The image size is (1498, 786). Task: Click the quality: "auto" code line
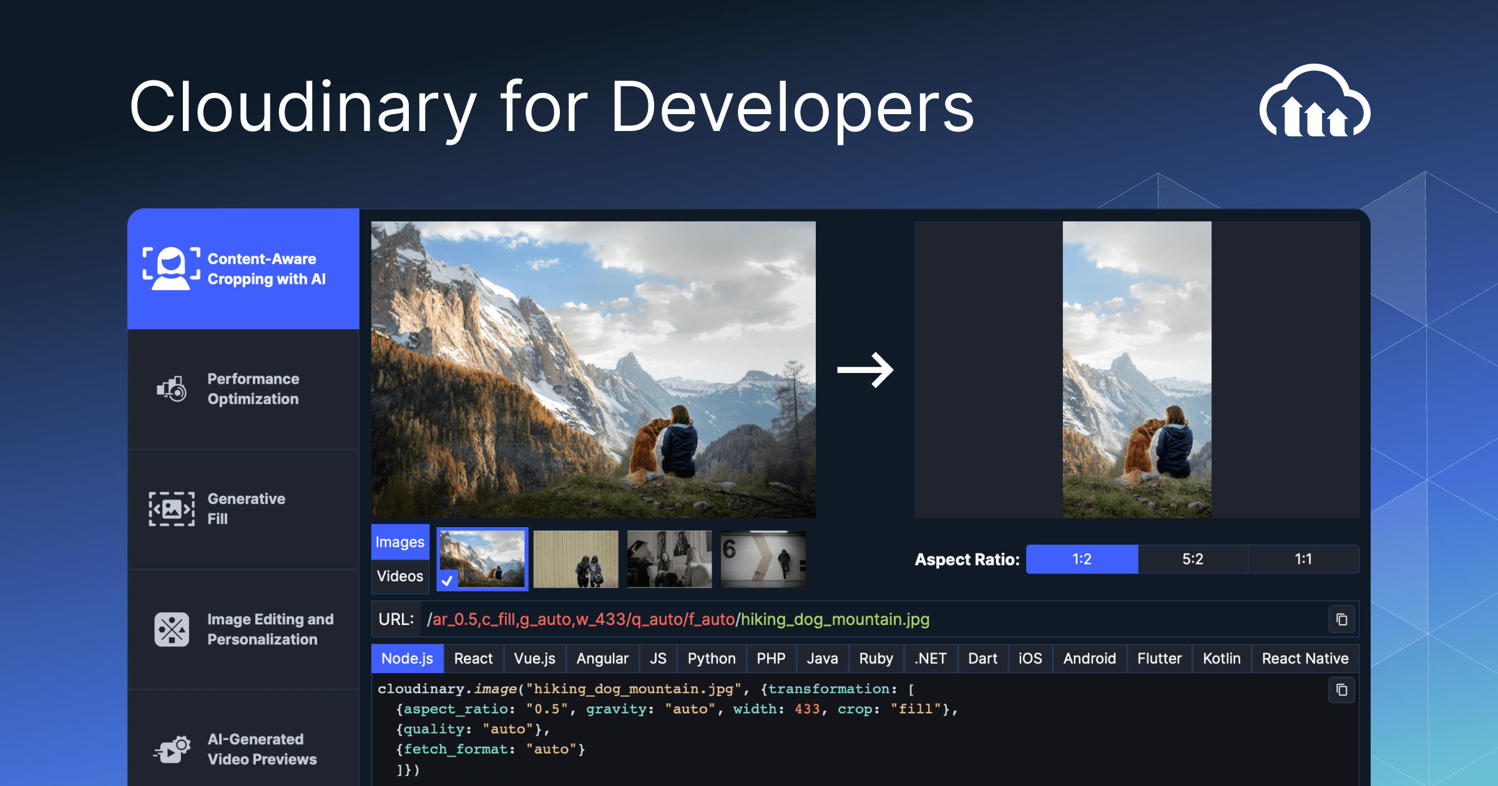pyautogui.click(x=472, y=729)
